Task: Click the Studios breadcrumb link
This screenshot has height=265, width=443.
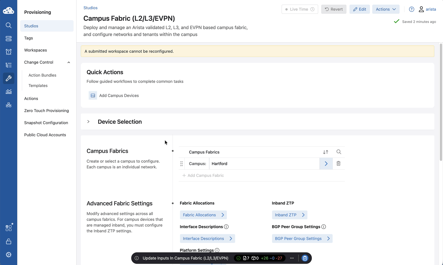Action: coord(90,8)
